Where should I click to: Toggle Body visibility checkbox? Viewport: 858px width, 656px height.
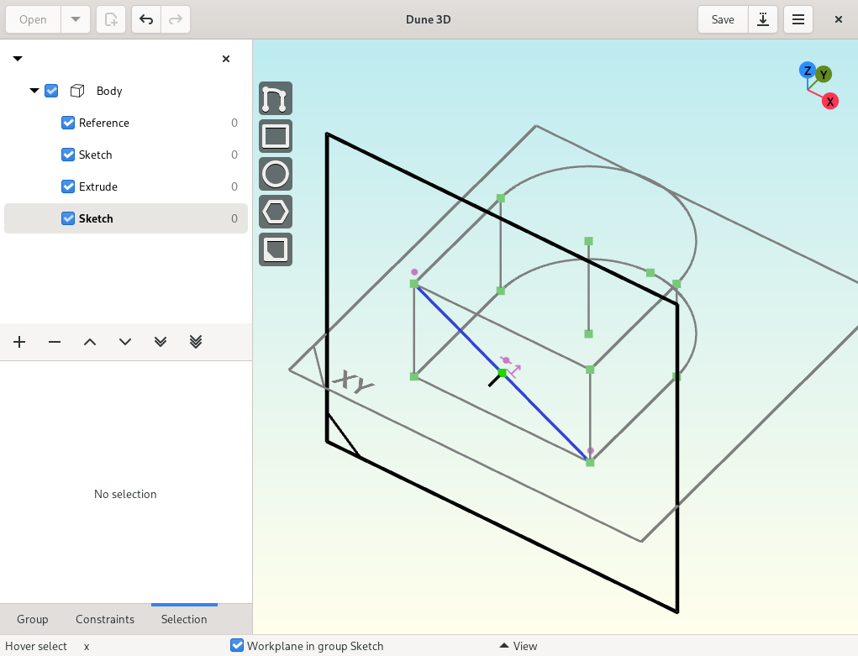[51, 91]
